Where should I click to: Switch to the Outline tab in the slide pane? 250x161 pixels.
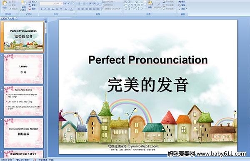[x=12, y=18]
